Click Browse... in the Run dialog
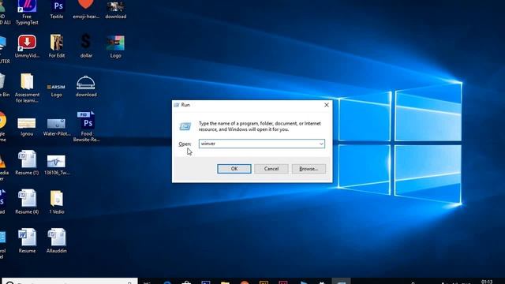This screenshot has width=505, height=284. [309, 169]
